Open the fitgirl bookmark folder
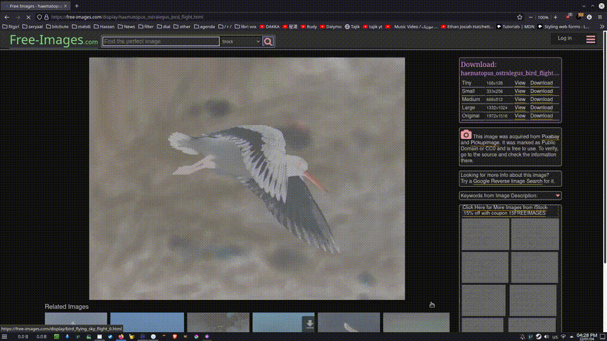607x341 pixels. [11, 27]
